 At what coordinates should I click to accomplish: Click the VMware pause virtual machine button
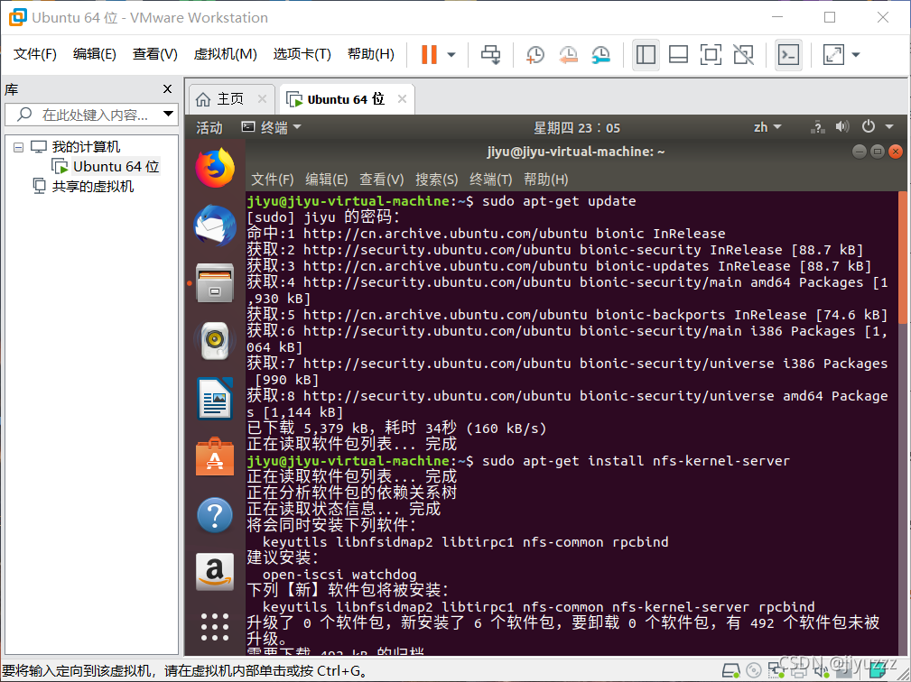coord(430,54)
